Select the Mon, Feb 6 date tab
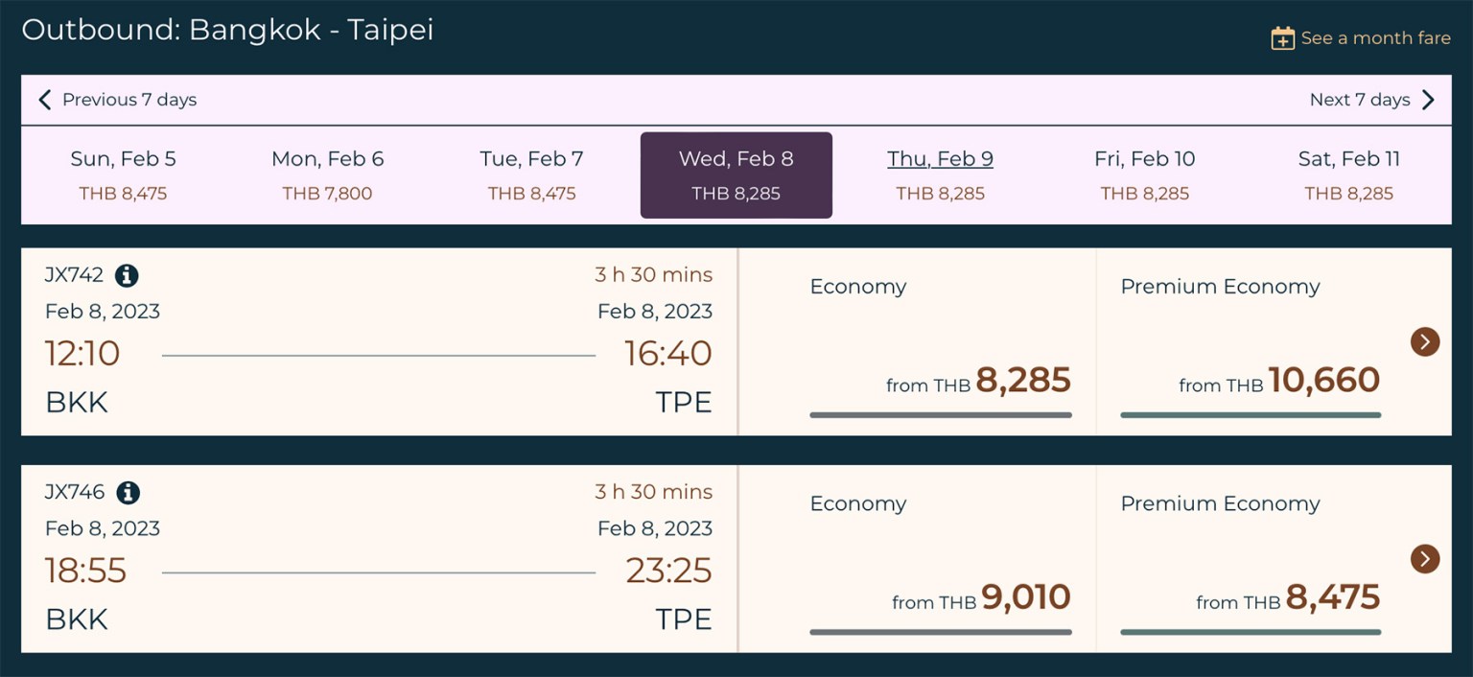Viewport: 1473px width, 677px height. (327, 175)
